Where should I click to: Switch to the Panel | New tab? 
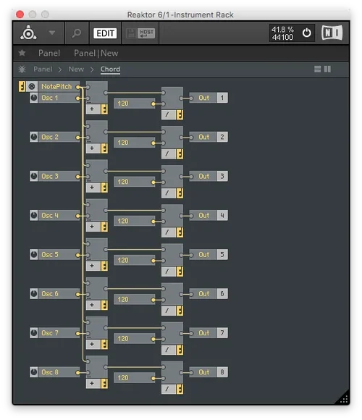(x=96, y=53)
